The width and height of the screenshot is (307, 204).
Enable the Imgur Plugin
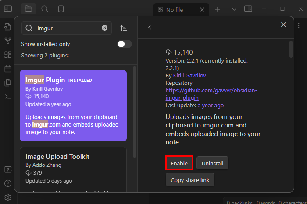pyautogui.click(x=179, y=163)
